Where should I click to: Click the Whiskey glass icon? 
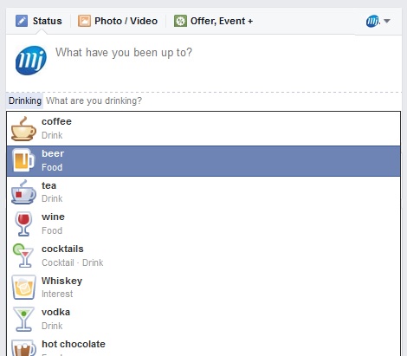pos(23,288)
